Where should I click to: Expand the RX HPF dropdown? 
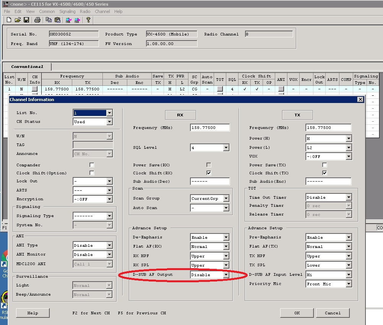[x=226, y=256]
